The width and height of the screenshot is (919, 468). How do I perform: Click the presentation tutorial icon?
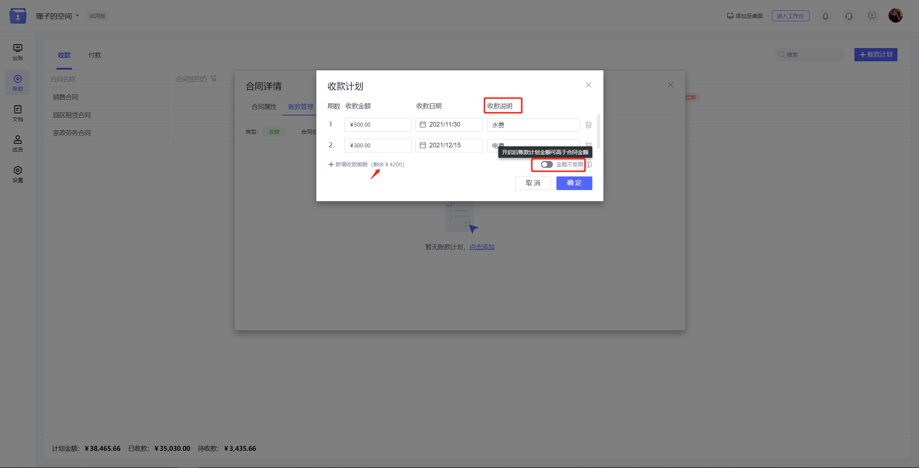coord(872,16)
